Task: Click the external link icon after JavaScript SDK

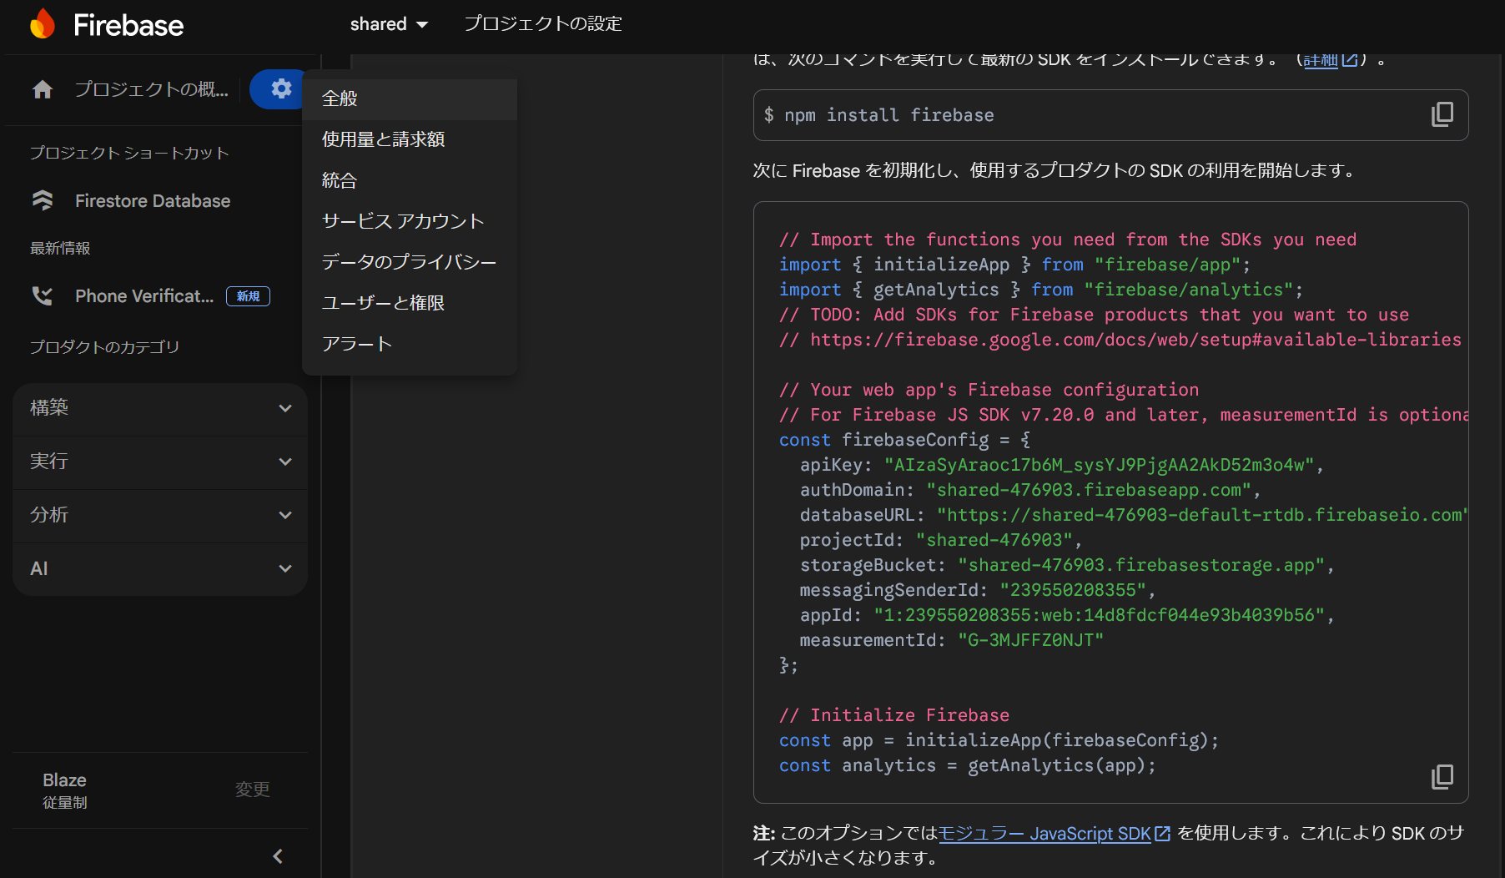Action: pos(1162,833)
